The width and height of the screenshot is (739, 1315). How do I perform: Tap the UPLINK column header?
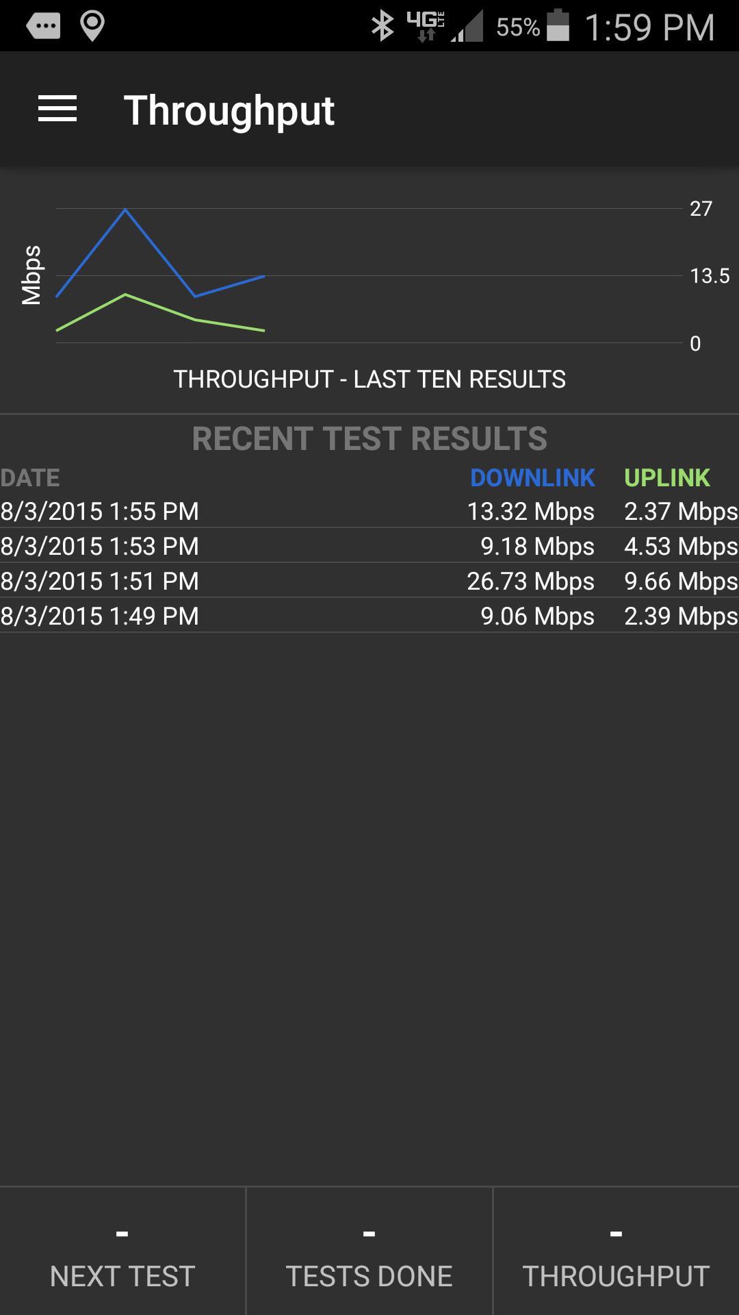667,478
